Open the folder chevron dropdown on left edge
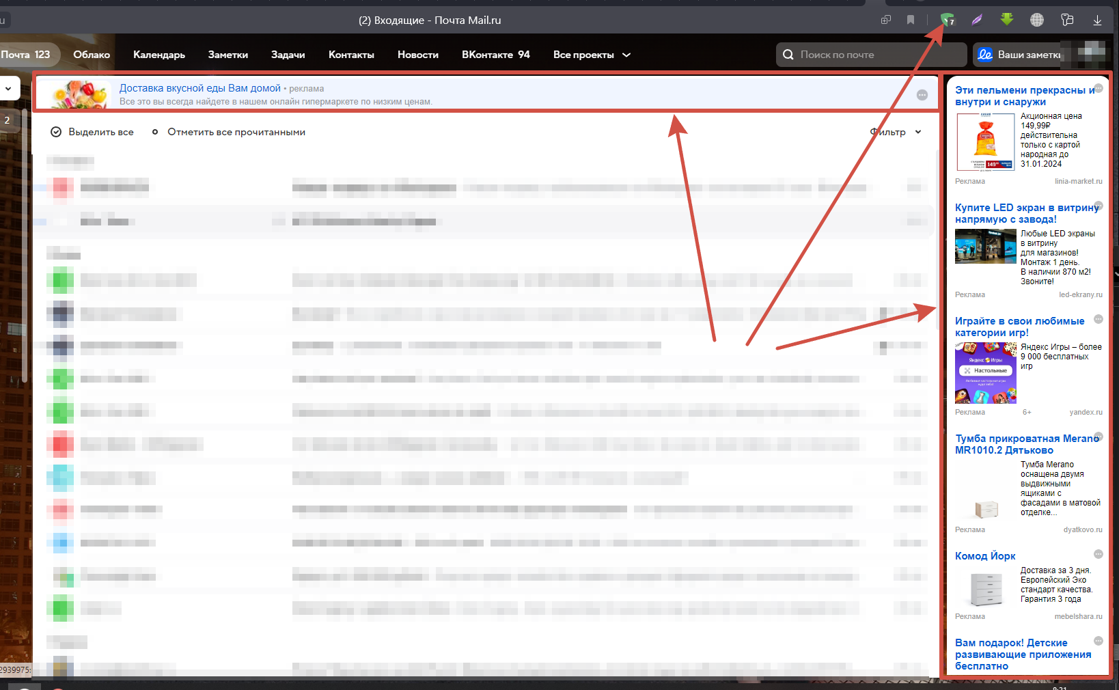 [x=9, y=89]
